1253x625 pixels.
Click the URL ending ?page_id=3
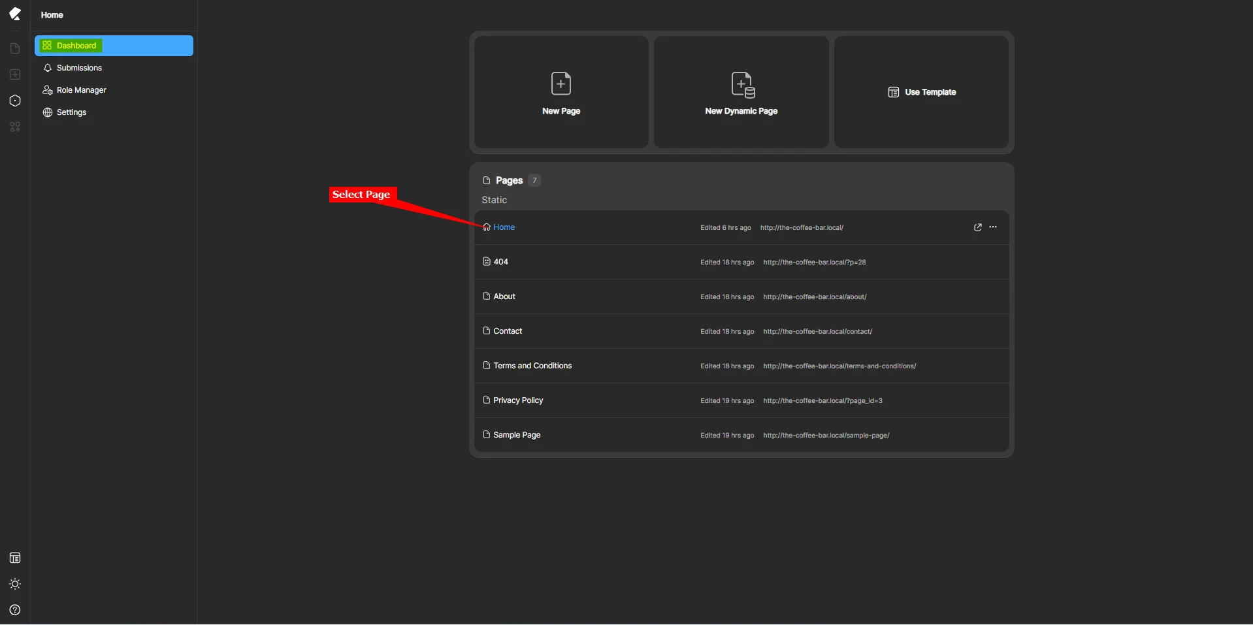click(x=822, y=401)
